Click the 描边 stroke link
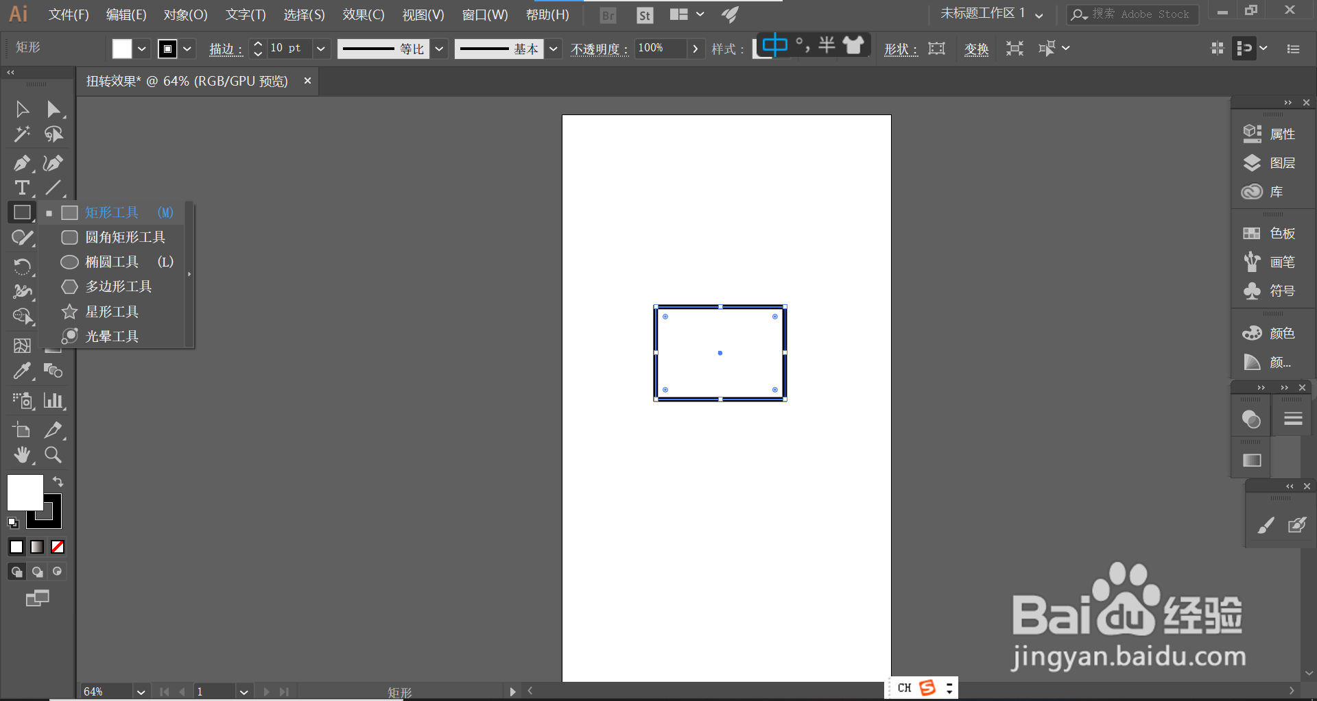The image size is (1317, 701). click(x=226, y=49)
